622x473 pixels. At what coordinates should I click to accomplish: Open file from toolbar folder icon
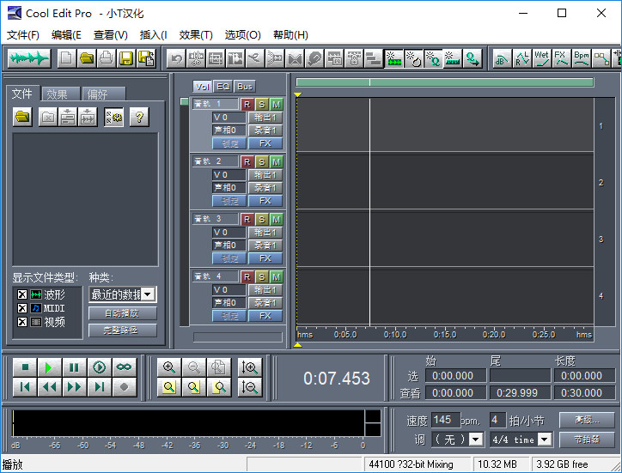[x=87, y=58]
